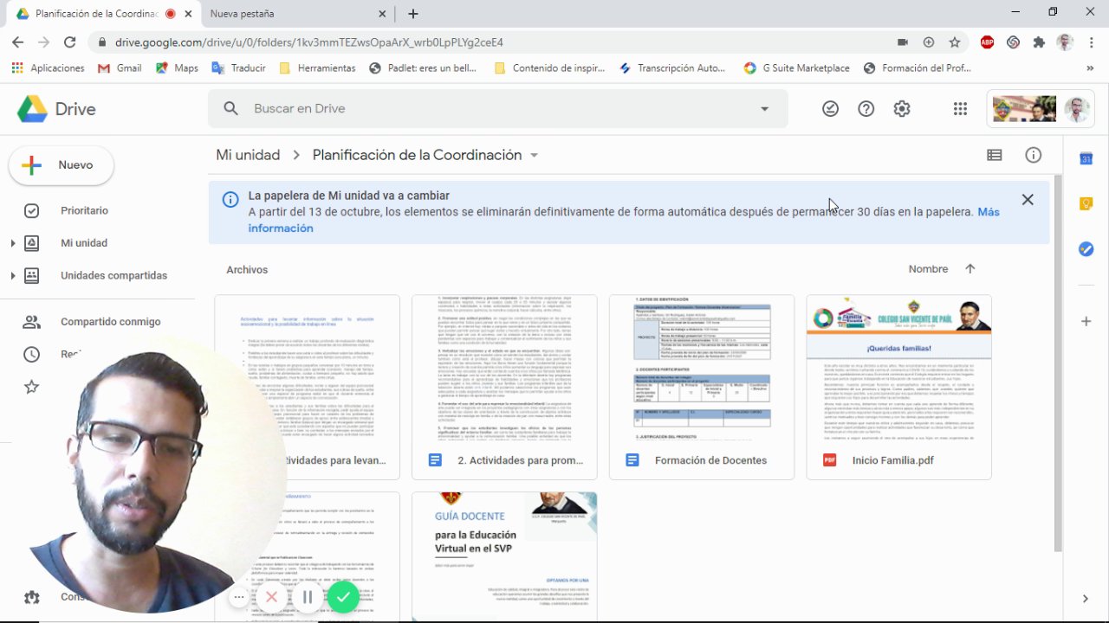Open search options dropdown arrow

click(764, 108)
